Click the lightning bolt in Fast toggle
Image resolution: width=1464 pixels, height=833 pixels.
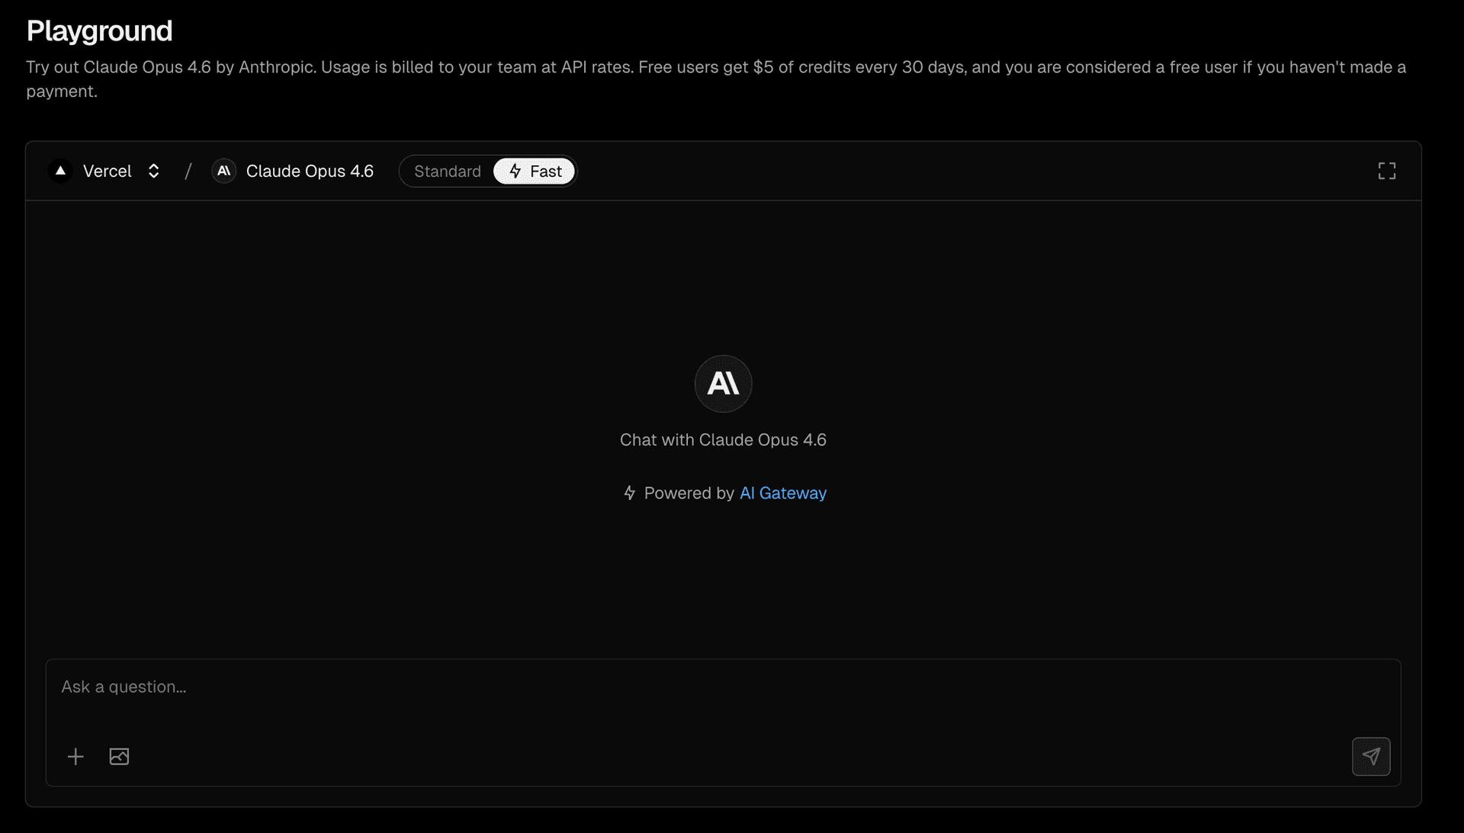(515, 171)
